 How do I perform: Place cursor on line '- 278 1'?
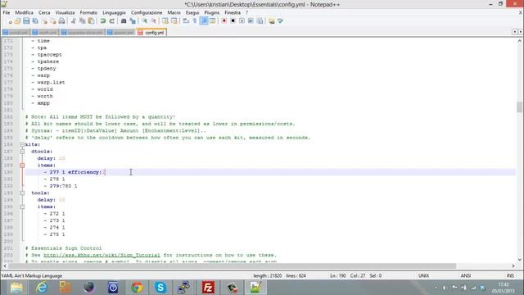[54, 179]
